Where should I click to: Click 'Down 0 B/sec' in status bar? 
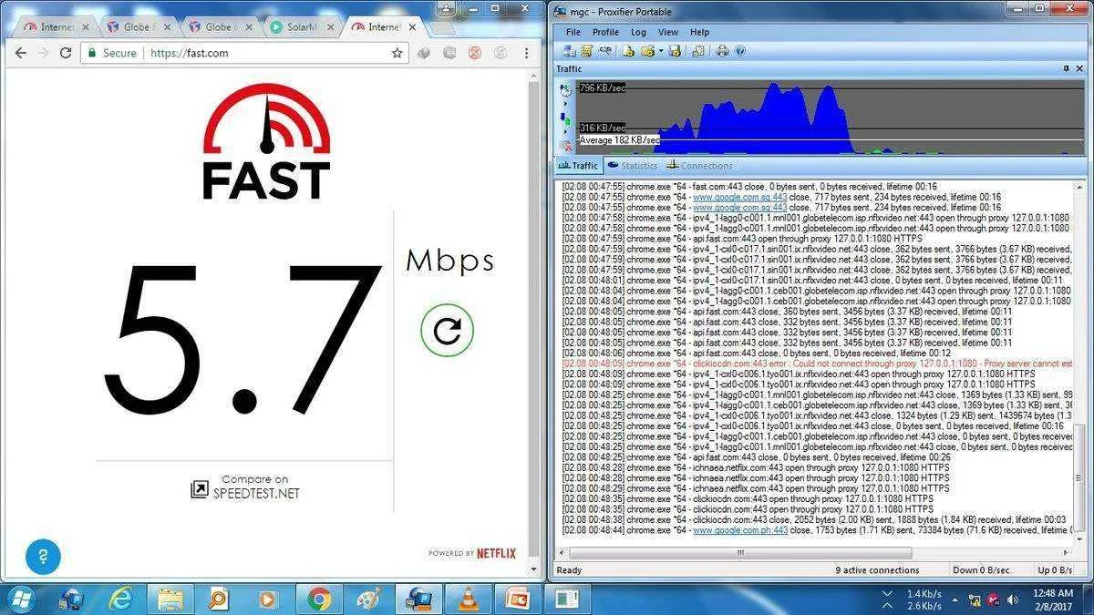(983, 570)
